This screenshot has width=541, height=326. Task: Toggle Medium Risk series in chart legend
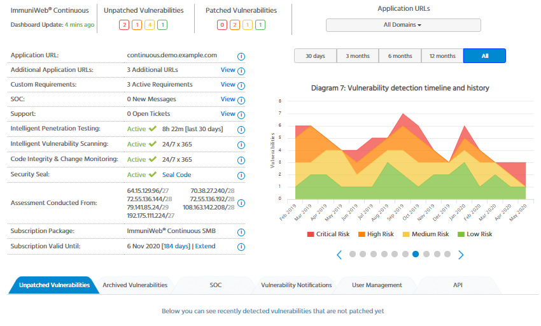(426, 234)
